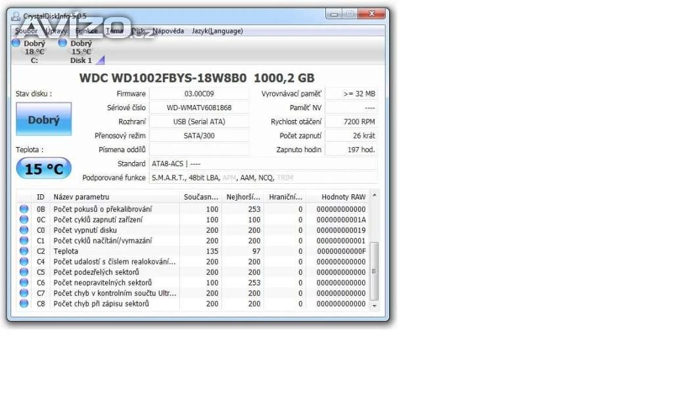Click the Dobrý health status button
Image resolution: width=673 pixels, height=420 pixels.
[43, 120]
